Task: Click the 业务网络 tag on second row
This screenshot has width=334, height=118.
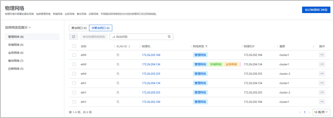Action: 231,64
